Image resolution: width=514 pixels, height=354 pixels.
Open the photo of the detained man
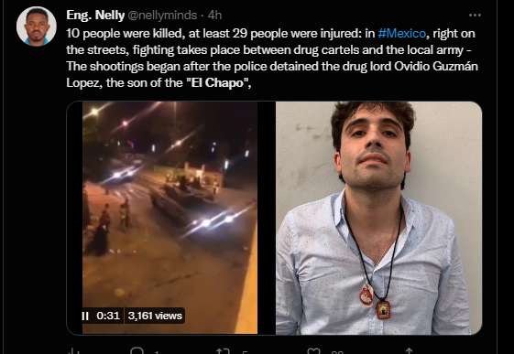(378, 218)
